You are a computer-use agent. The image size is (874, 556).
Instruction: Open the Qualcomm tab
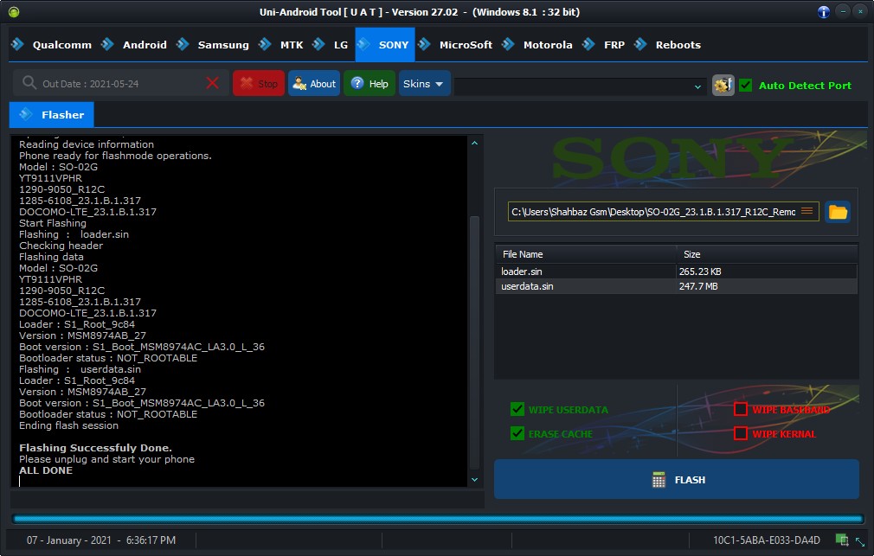coord(51,45)
